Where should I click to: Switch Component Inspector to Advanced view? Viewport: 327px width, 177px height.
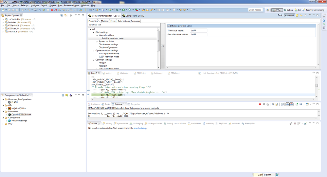pos(289,15)
